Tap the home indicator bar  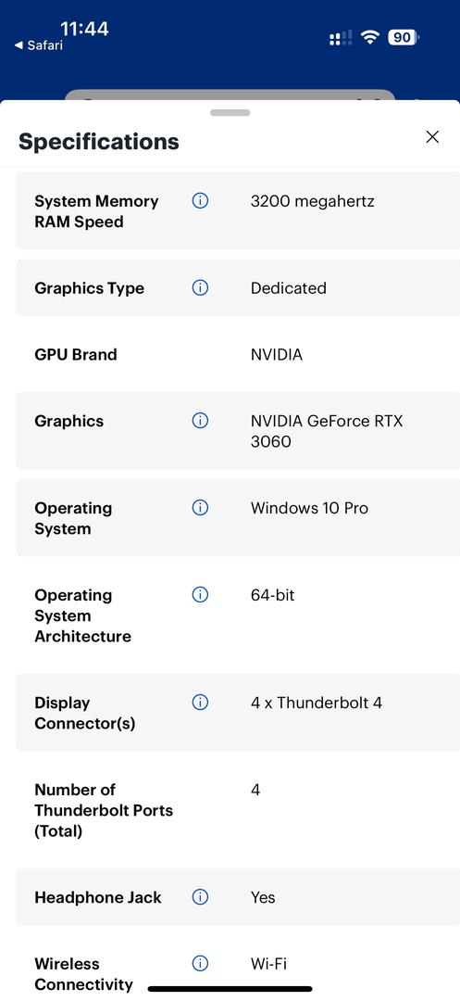[230, 989]
